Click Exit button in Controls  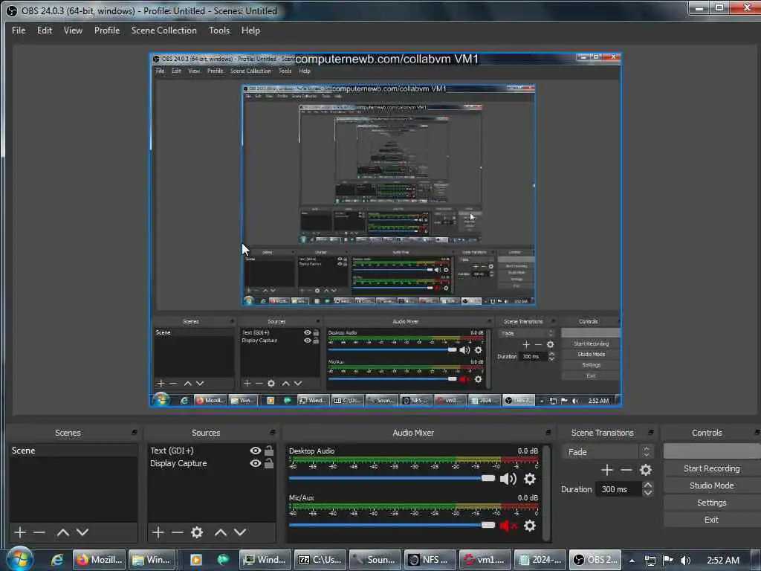coord(711,520)
